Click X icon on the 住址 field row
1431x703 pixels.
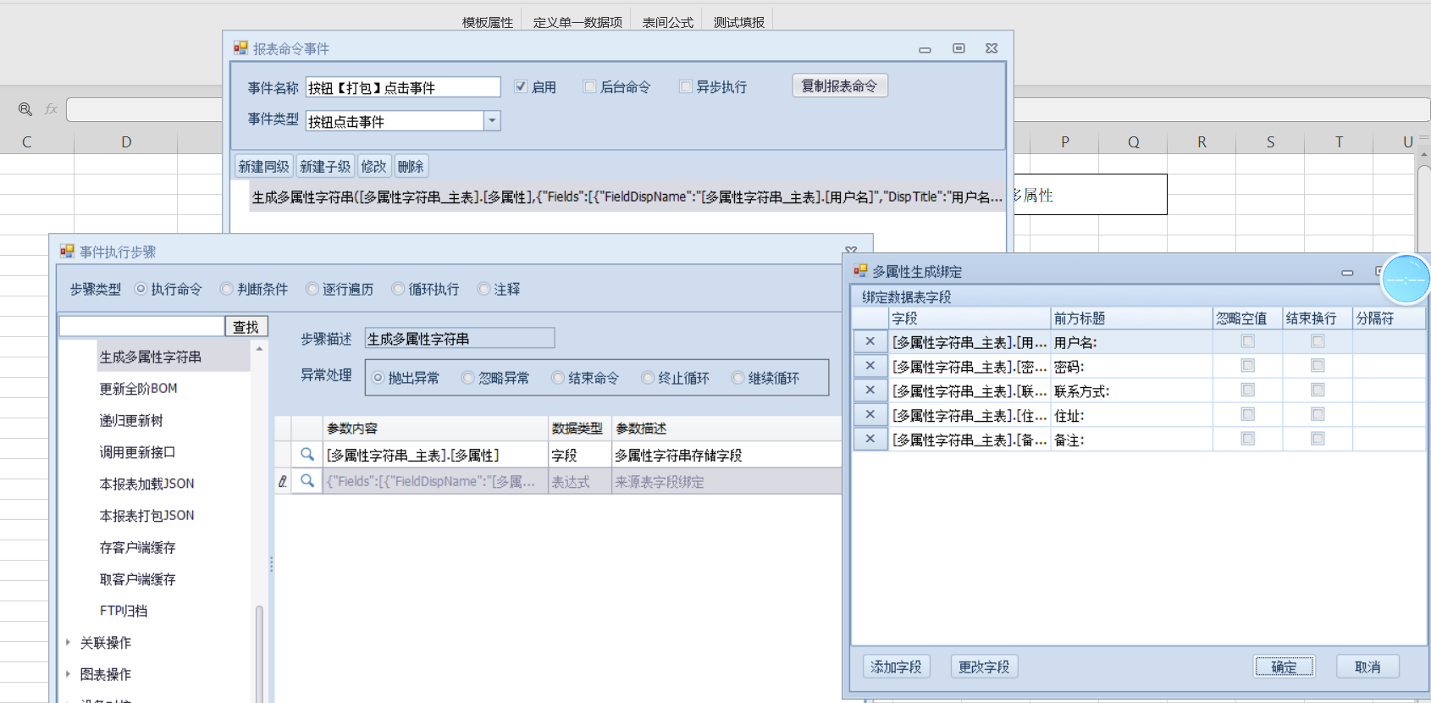point(870,415)
